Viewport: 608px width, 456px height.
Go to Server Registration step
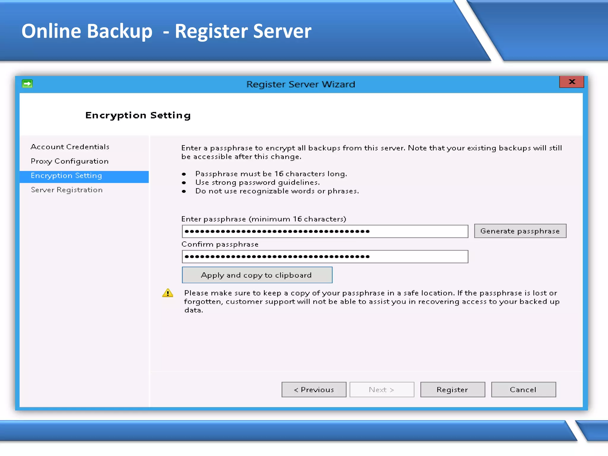pyautogui.click(x=67, y=190)
